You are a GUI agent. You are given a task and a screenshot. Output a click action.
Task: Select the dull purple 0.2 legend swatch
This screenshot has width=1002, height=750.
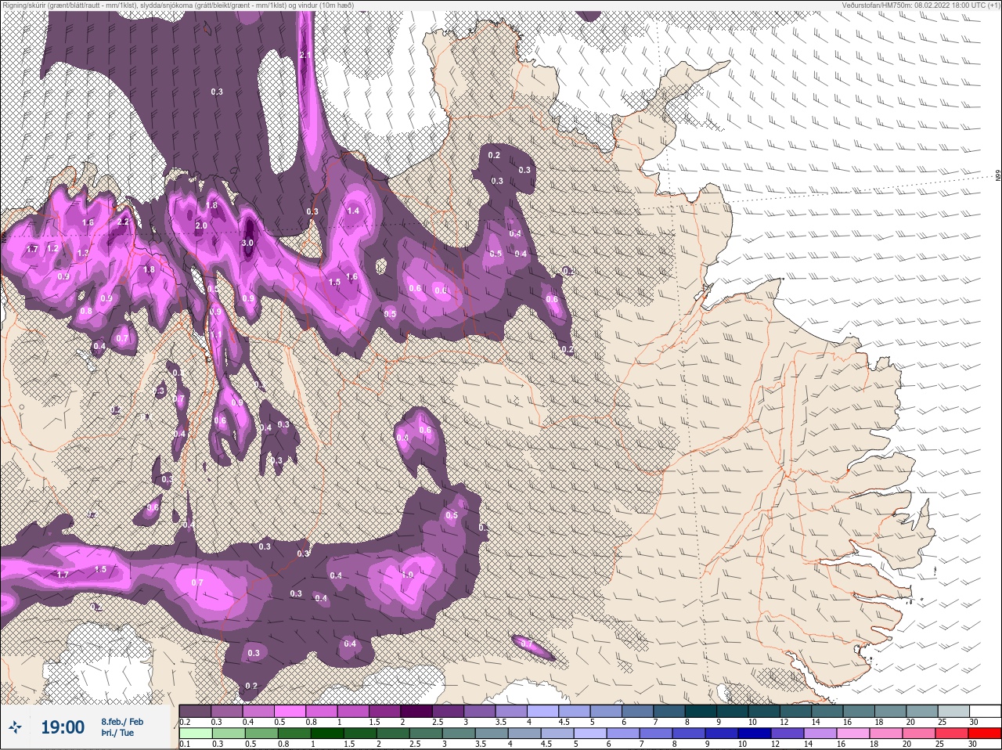[194, 711]
